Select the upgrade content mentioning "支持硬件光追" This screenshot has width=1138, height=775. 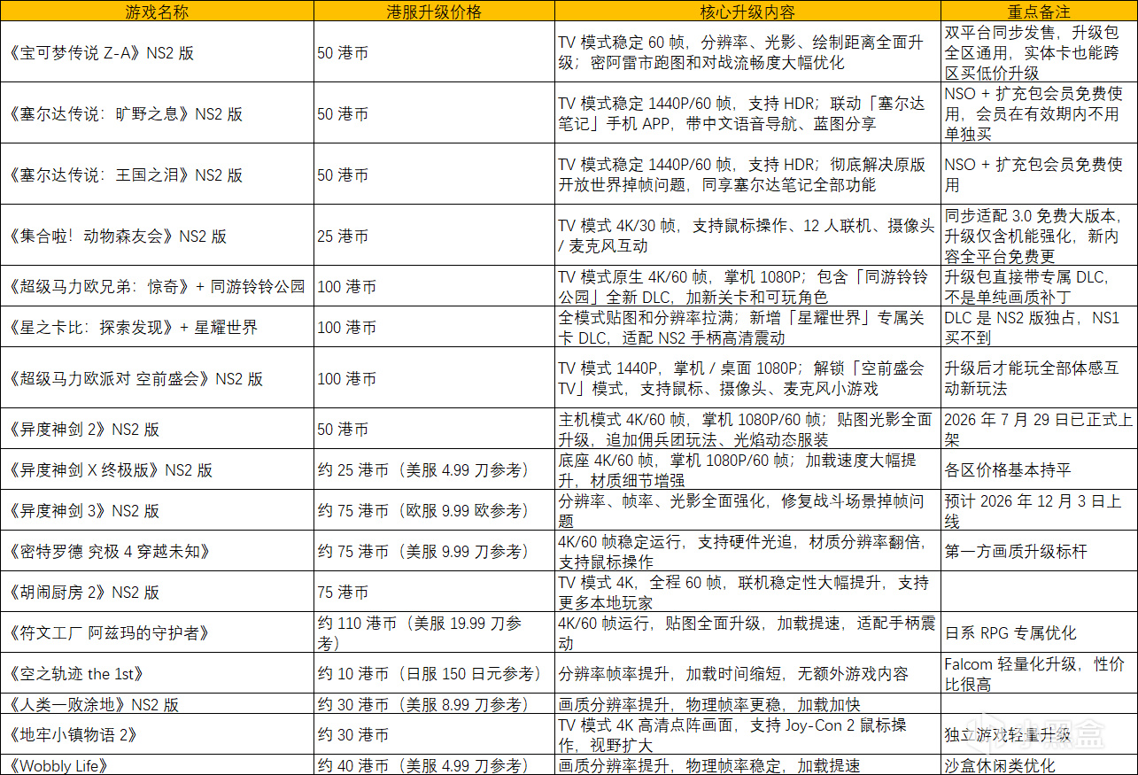(x=748, y=551)
